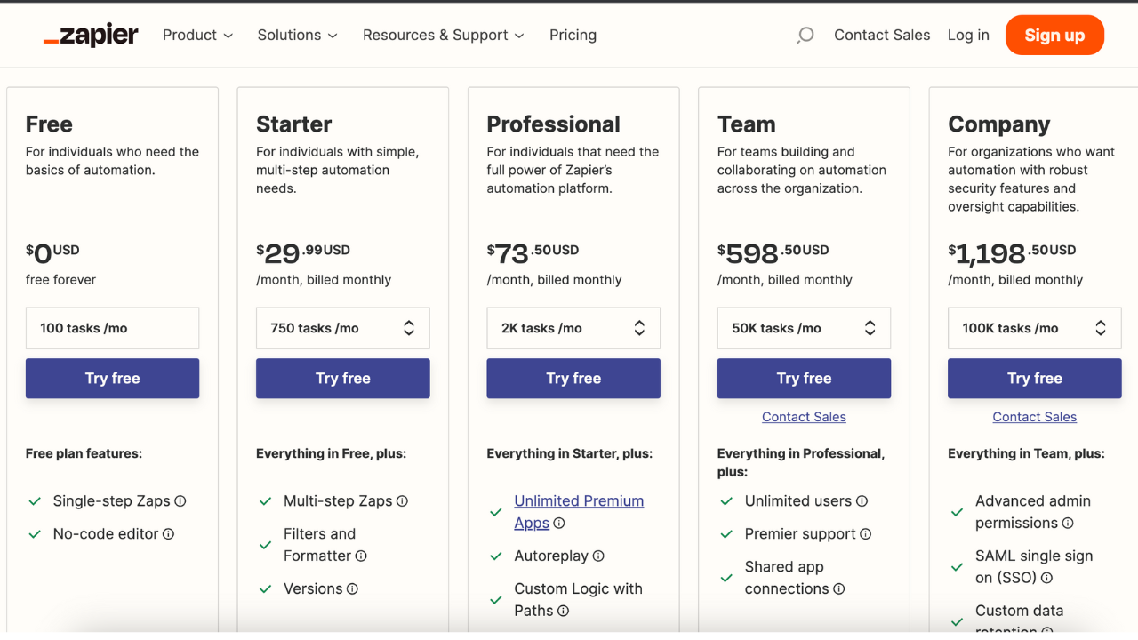1138x640 pixels.
Task: Click Try free on the Professional plan
Action: point(573,379)
